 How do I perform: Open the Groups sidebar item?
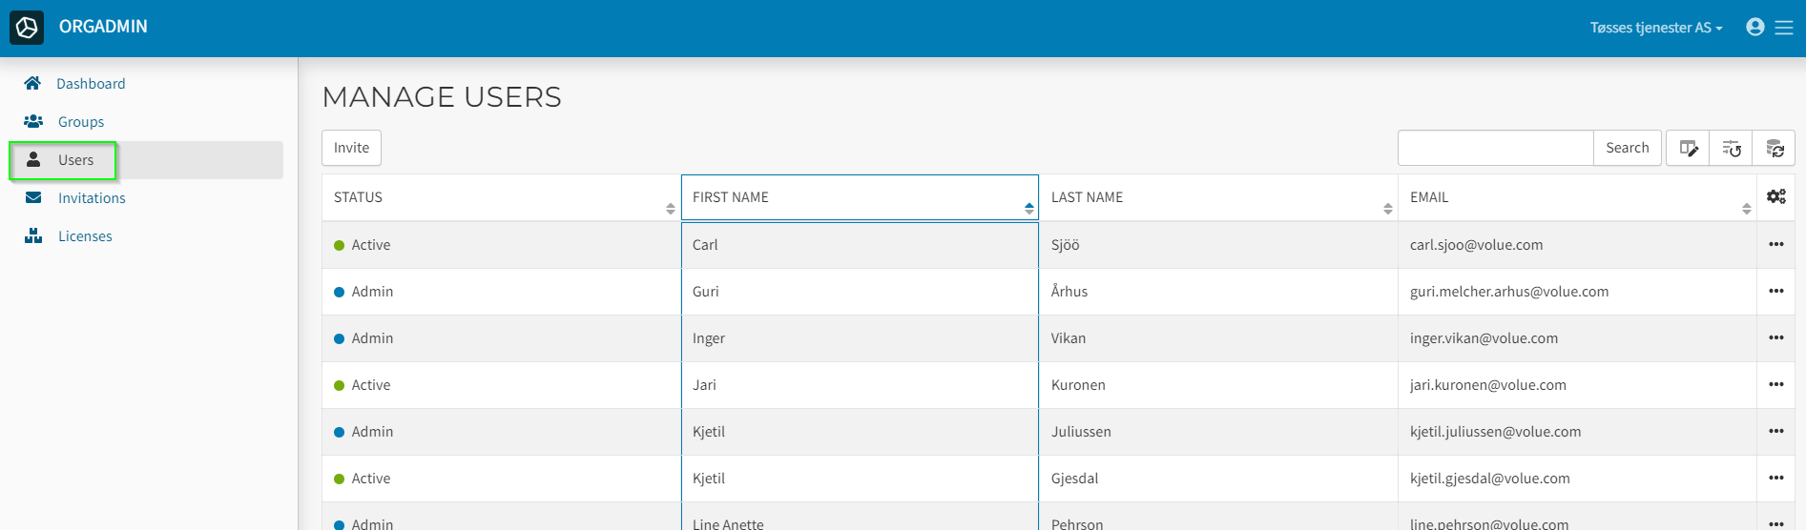(81, 122)
